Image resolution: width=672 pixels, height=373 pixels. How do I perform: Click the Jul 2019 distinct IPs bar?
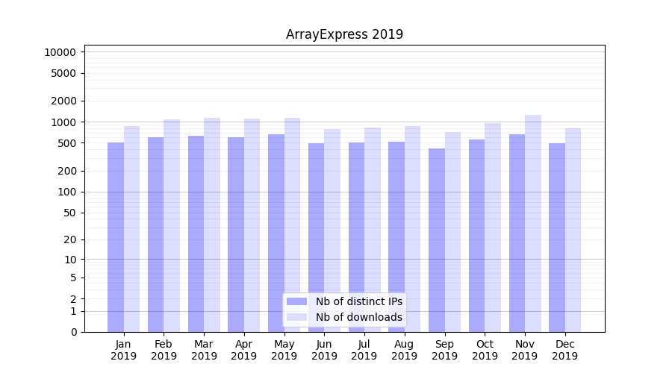[x=356, y=237]
